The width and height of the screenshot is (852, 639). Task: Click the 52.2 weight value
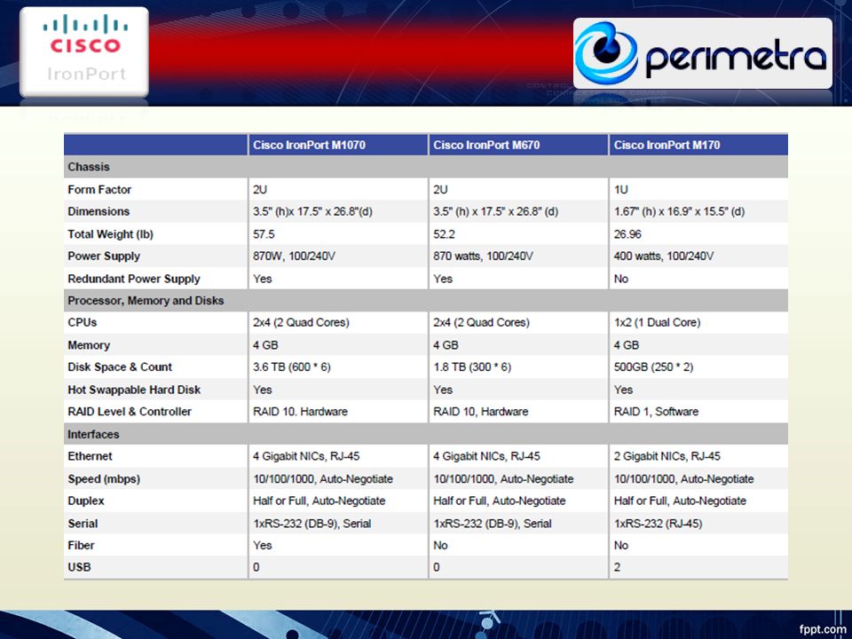444,234
